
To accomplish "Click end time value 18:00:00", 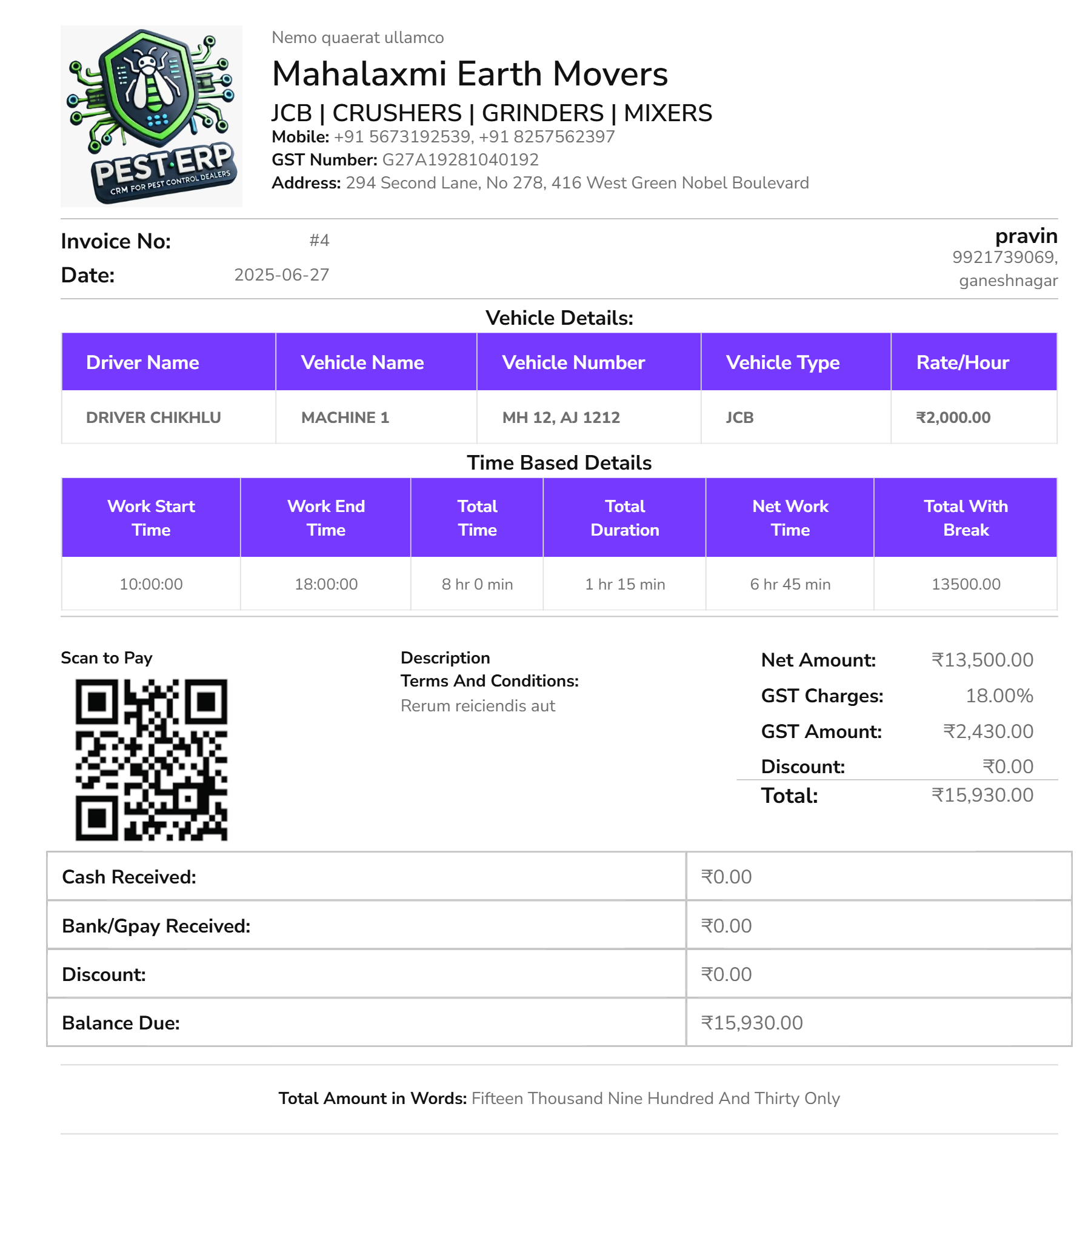I will (x=325, y=584).
